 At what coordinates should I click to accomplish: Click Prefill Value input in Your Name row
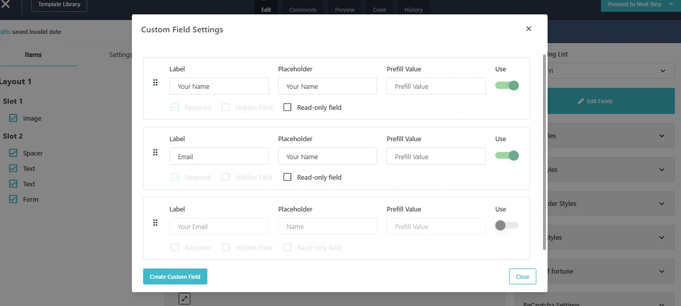[436, 86]
